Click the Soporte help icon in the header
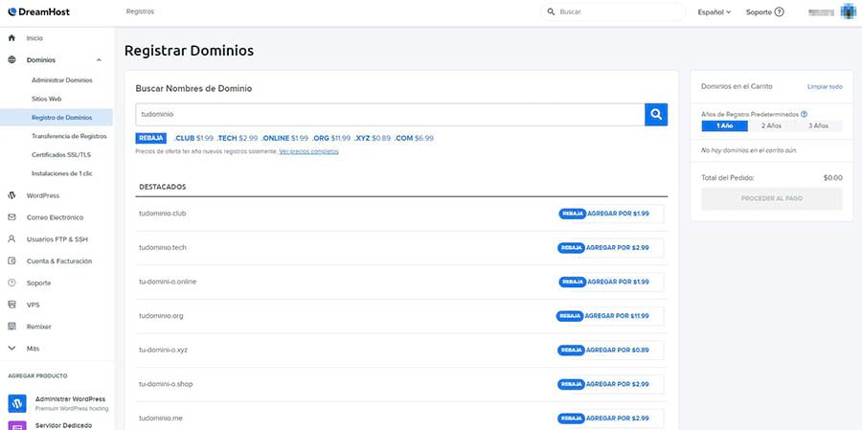Image resolution: width=862 pixels, height=430 pixels. pyautogui.click(x=779, y=12)
